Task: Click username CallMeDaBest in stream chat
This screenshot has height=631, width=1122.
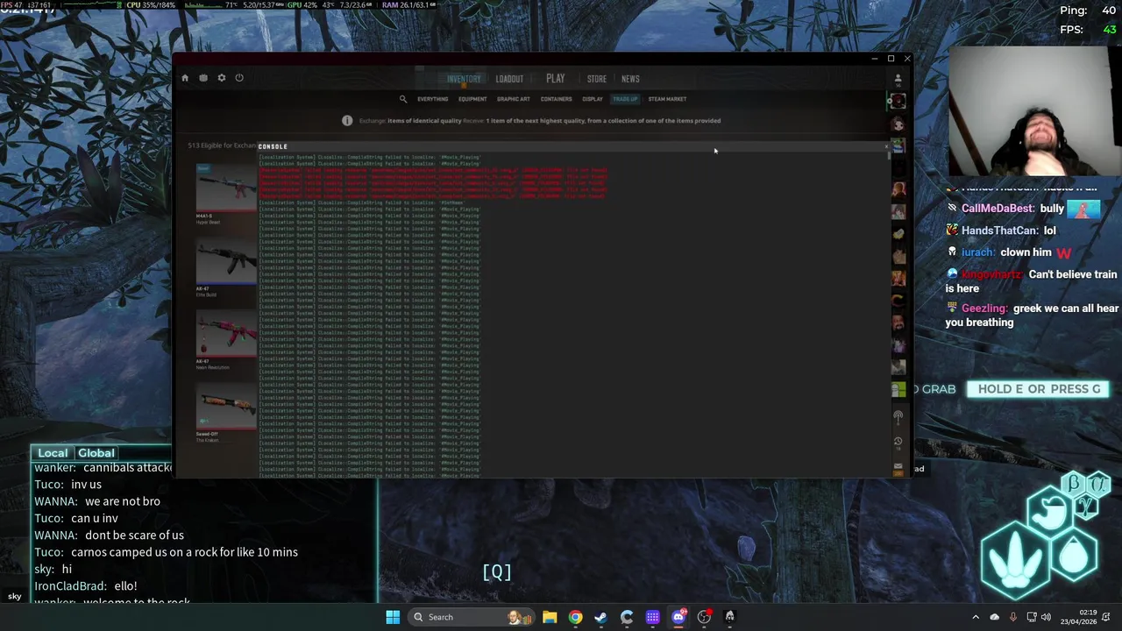Action: [x=998, y=209]
